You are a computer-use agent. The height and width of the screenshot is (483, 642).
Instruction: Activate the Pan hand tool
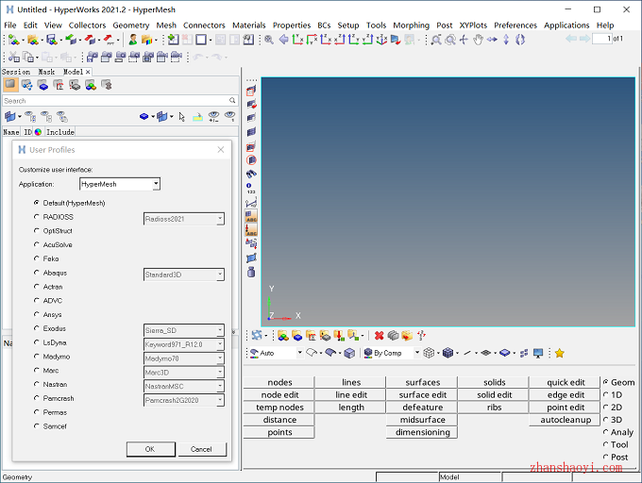pos(478,40)
